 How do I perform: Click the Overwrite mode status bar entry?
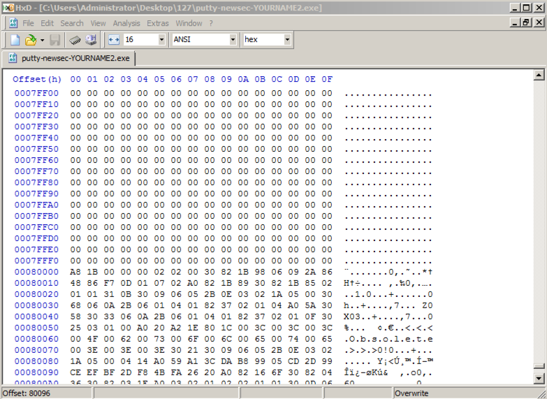tap(411, 393)
